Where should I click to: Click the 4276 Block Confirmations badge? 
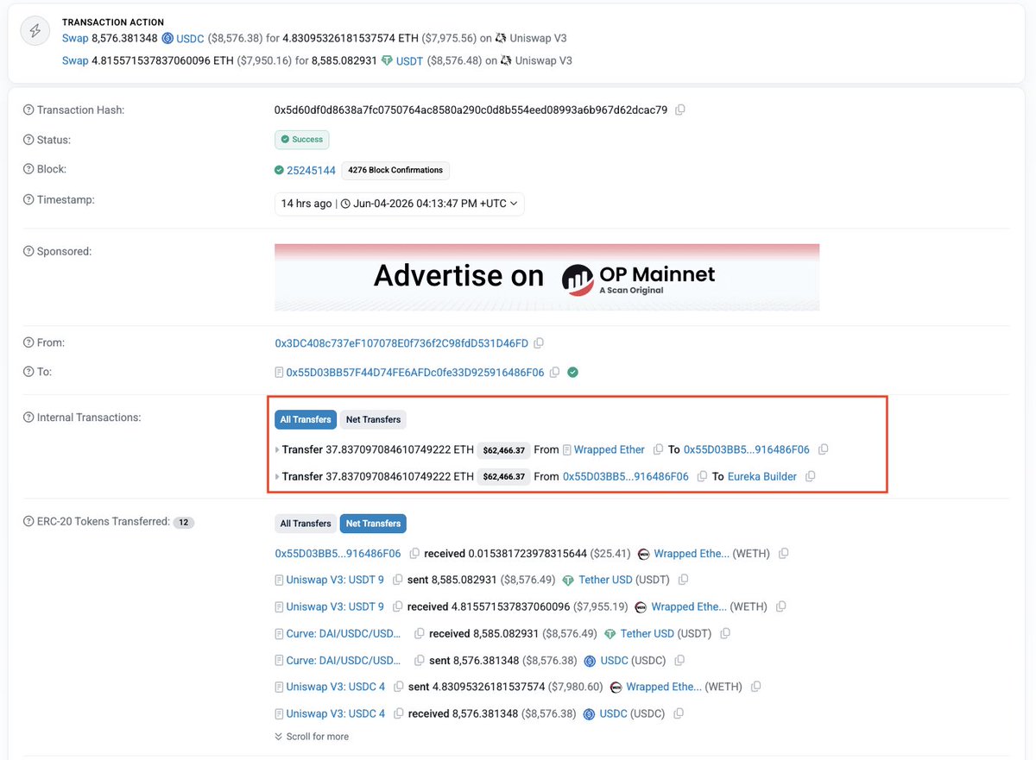click(395, 171)
